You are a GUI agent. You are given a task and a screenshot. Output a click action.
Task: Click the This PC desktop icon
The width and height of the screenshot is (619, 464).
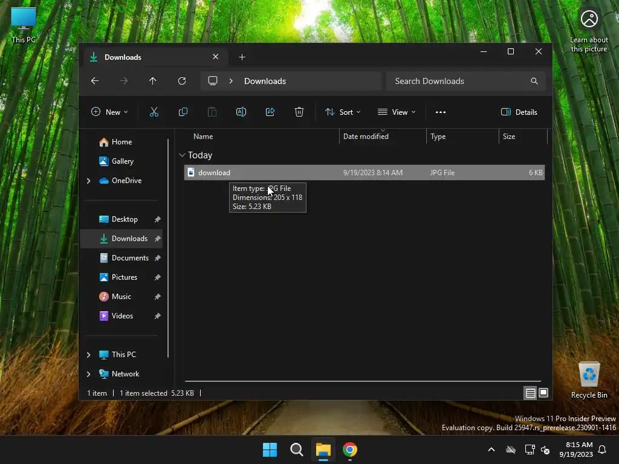[x=24, y=25]
